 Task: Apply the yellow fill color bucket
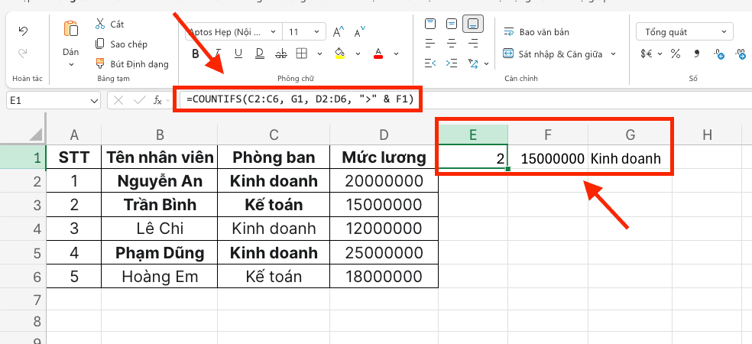click(339, 53)
